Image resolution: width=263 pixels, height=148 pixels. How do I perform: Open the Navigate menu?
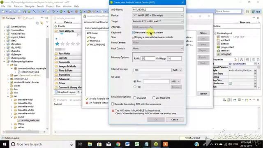point(30,6)
